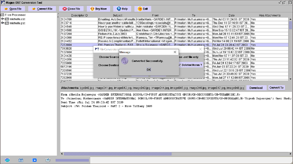
Task: Select the michelle.pst folder
Action: tap(15, 23)
